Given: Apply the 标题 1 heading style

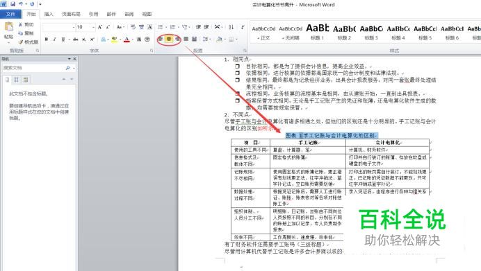Looking at the screenshot, I should pyautogui.click(x=318, y=33).
